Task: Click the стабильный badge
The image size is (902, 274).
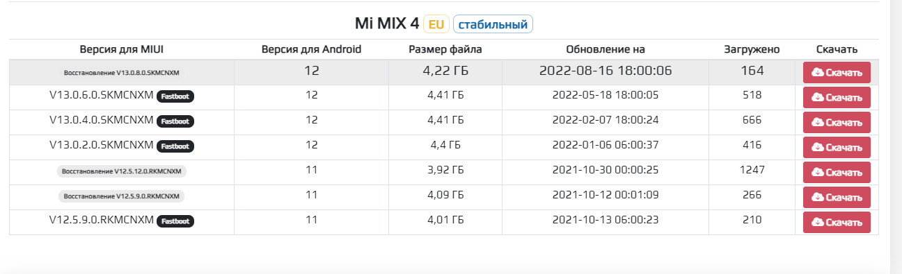Action: (493, 24)
